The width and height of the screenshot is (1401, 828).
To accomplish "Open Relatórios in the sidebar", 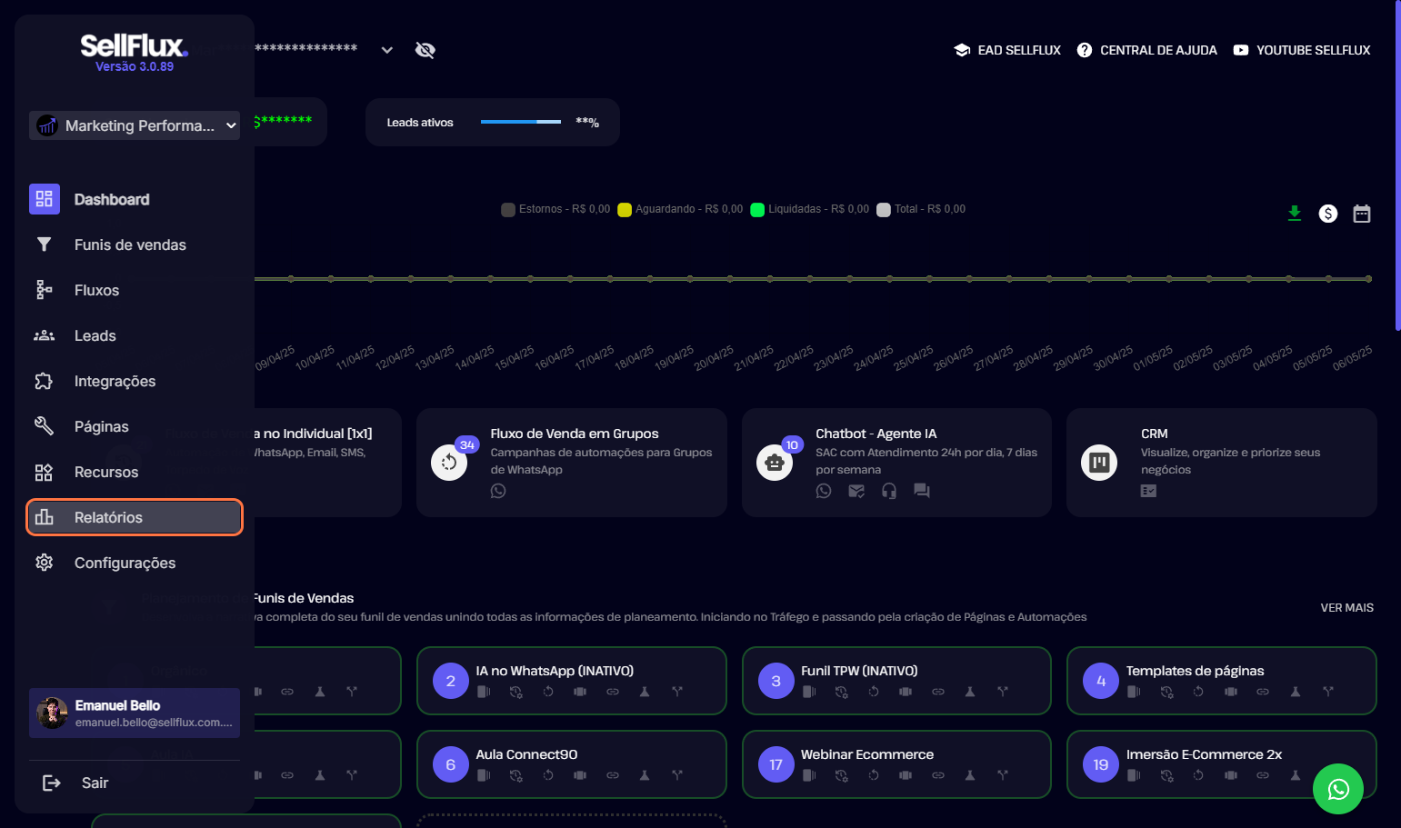I will tap(135, 517).
